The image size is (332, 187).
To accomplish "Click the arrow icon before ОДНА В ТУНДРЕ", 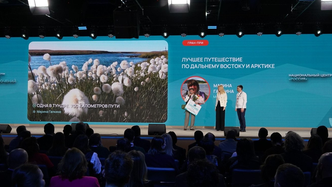I will [x=34, y=106].
